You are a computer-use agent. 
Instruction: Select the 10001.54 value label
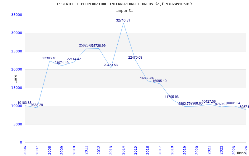coord(233,103)
